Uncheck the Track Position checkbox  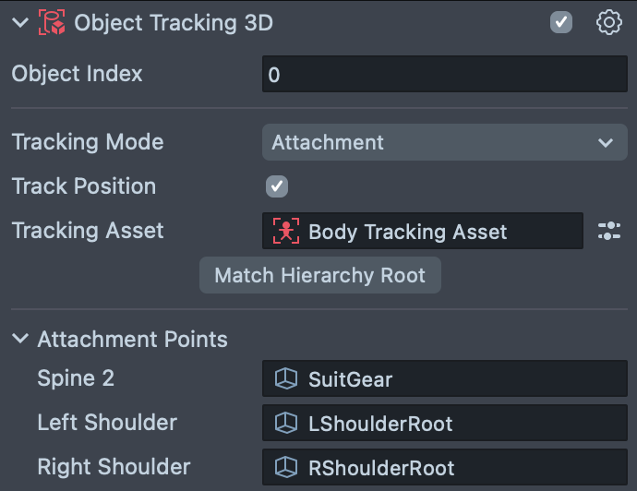[x=277, y=186]
